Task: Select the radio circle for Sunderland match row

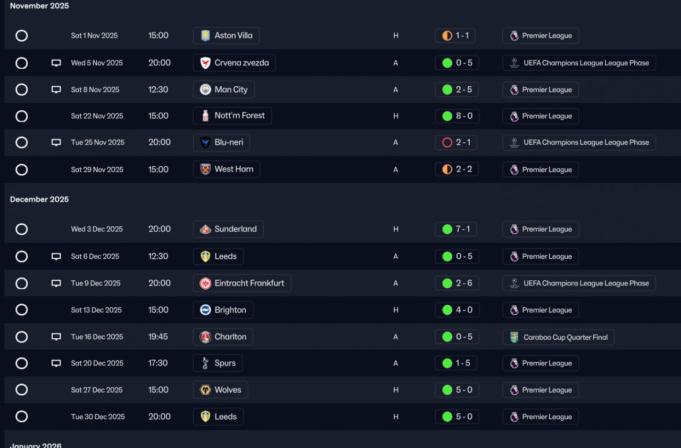Action: pos(21,229)
